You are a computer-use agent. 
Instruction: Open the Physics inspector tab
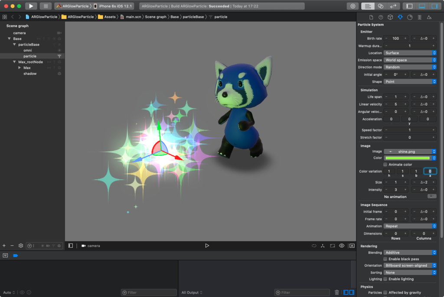420,17
